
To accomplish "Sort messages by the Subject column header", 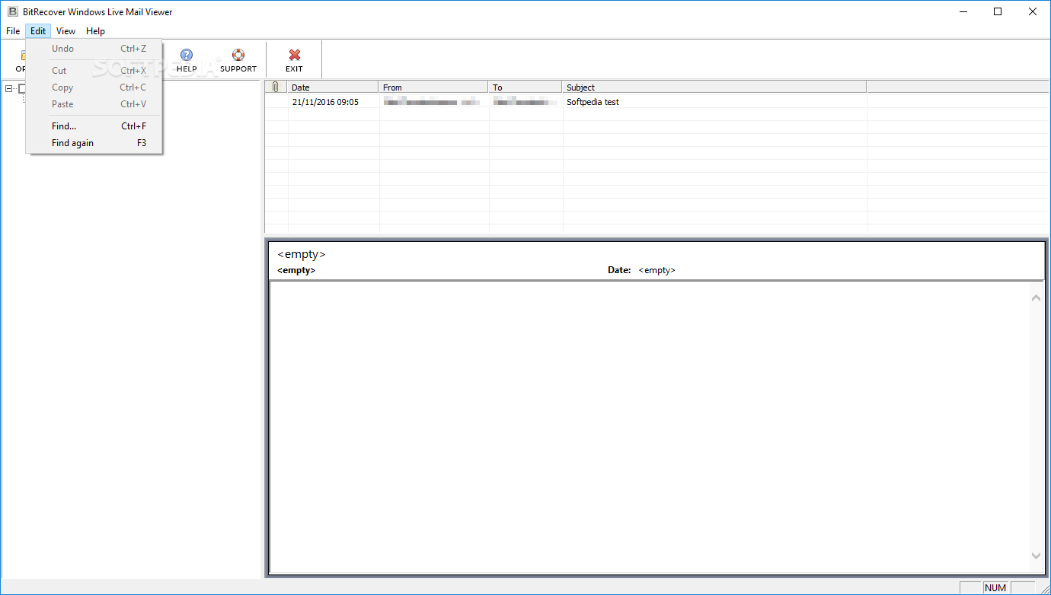I will click(x=714, y=87).
